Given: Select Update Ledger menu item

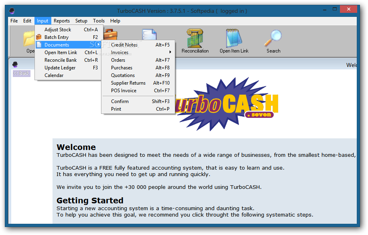Looking at the screenshot, I should [x=69, y=68].
